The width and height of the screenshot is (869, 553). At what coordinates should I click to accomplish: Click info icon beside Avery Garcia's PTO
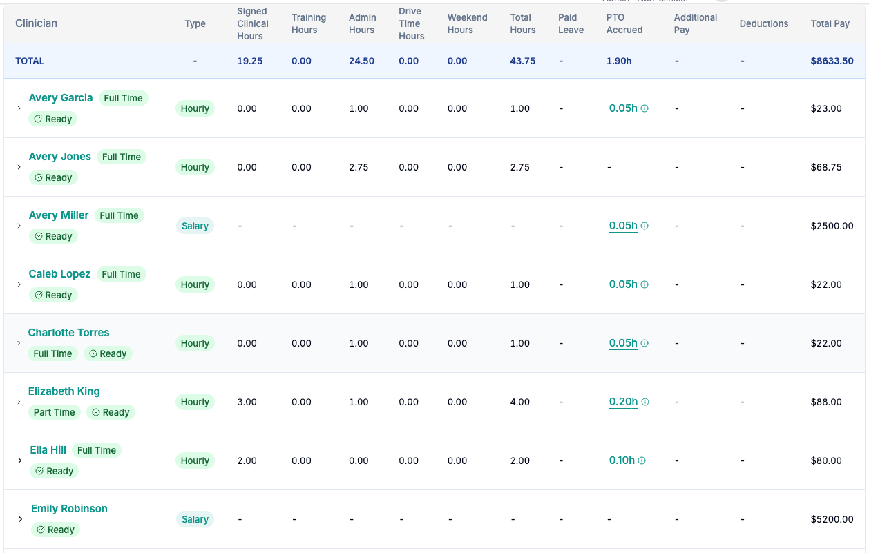pos(644,108)
